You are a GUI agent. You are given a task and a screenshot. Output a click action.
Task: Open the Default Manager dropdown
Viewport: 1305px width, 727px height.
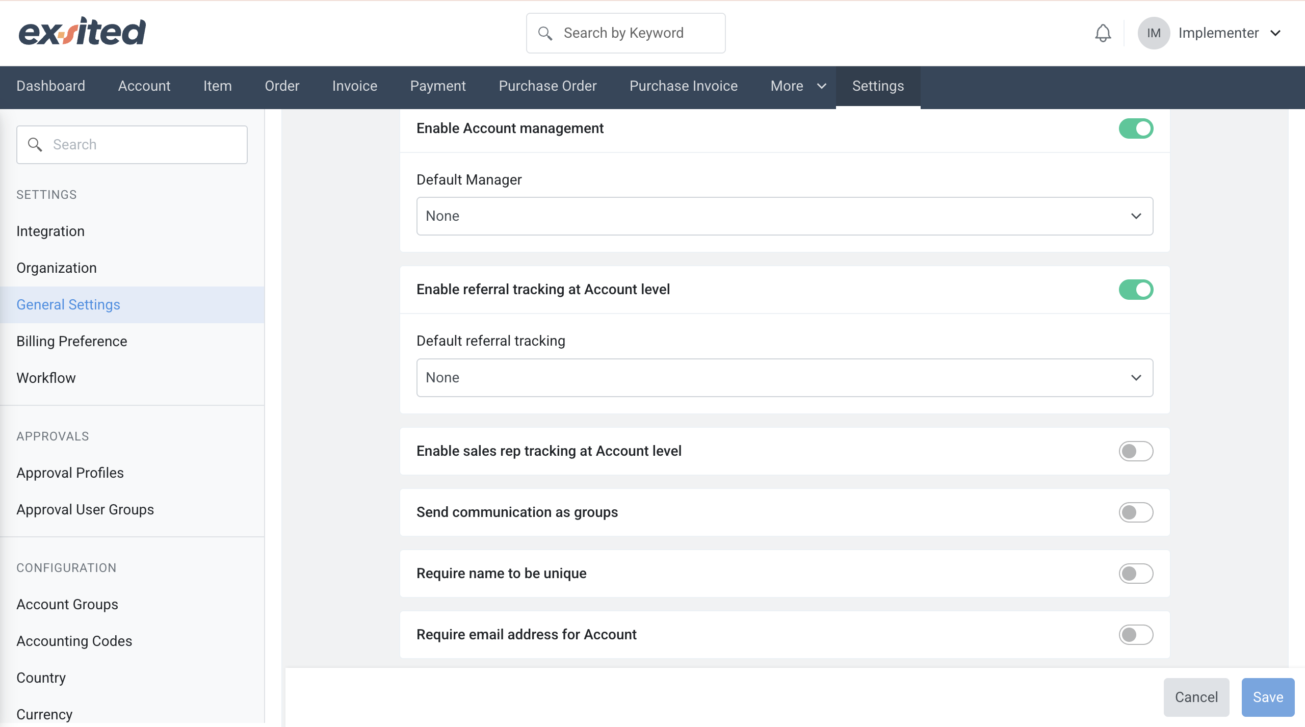pyautogui.click(x=785, y=216)
